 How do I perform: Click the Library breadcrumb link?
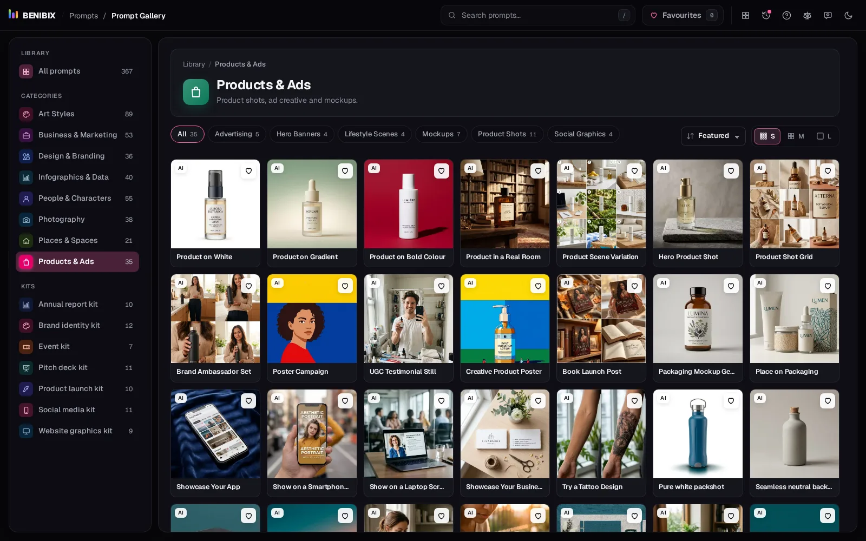click(194, 64)
